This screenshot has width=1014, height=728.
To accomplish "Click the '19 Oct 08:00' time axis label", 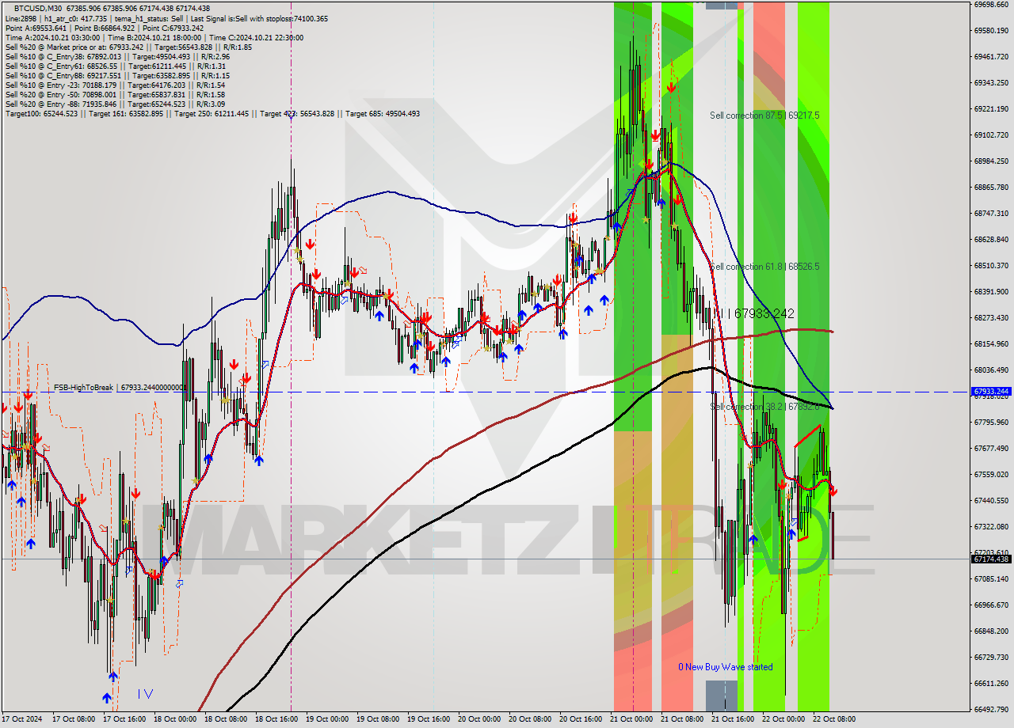I will (x=377, y=719).
